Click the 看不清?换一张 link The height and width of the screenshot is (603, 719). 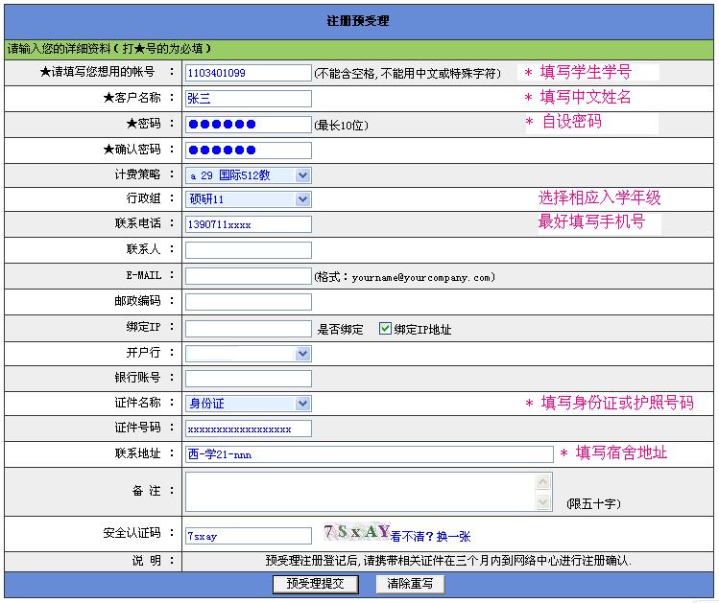(431, 536)
